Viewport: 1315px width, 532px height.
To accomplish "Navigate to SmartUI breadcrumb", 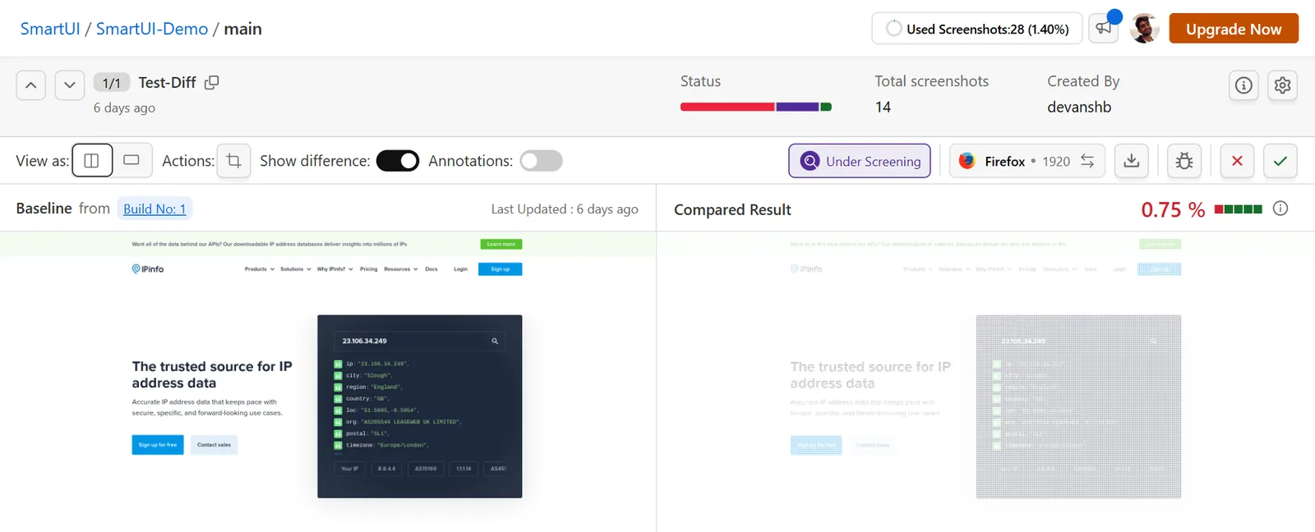I will coord(50,29).
